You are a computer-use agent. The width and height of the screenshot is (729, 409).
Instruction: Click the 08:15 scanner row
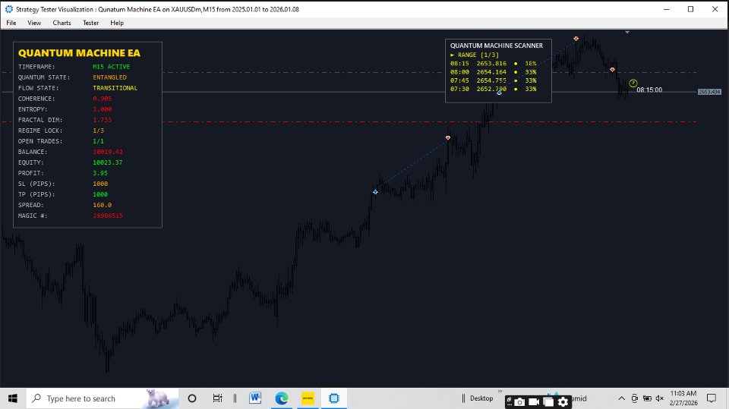[x=494, y=64]
